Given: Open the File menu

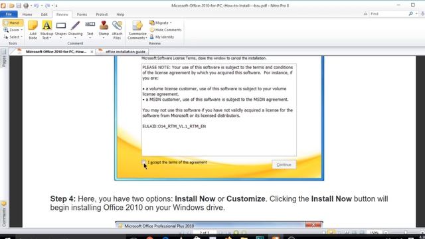Looking at the screenshot, I should (x=9, y=14).
